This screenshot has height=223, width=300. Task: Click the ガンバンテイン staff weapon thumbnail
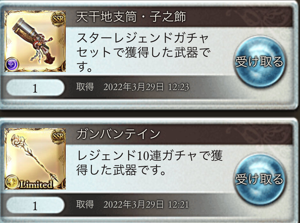35,159
